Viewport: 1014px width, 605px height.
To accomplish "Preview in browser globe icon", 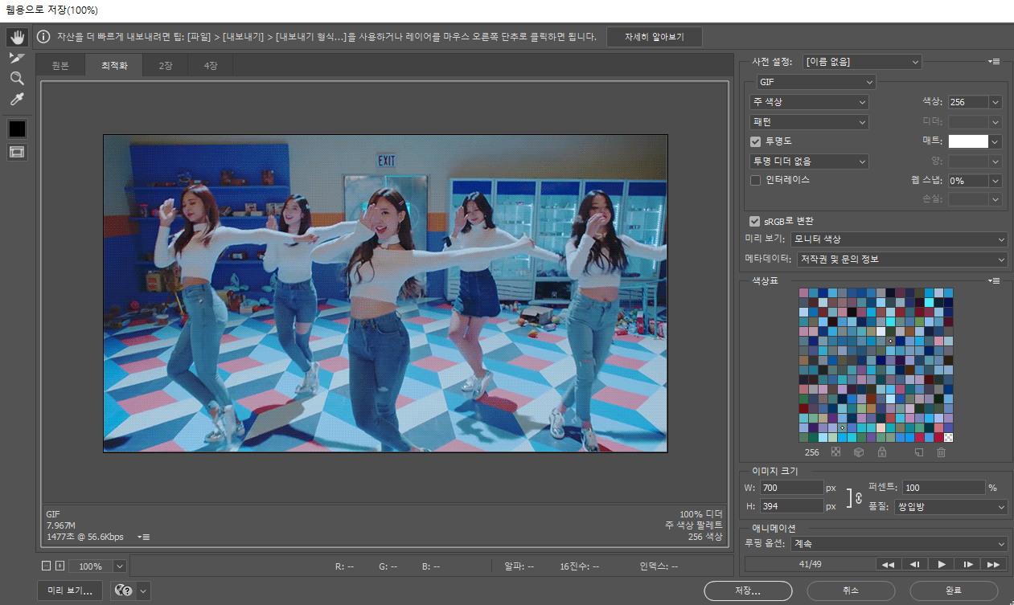I will [124, 591].
